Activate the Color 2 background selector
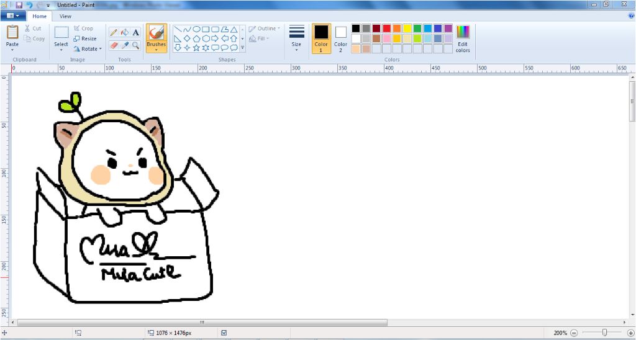The height and width of the screenshot is (340, 636). tap(341, 38)
